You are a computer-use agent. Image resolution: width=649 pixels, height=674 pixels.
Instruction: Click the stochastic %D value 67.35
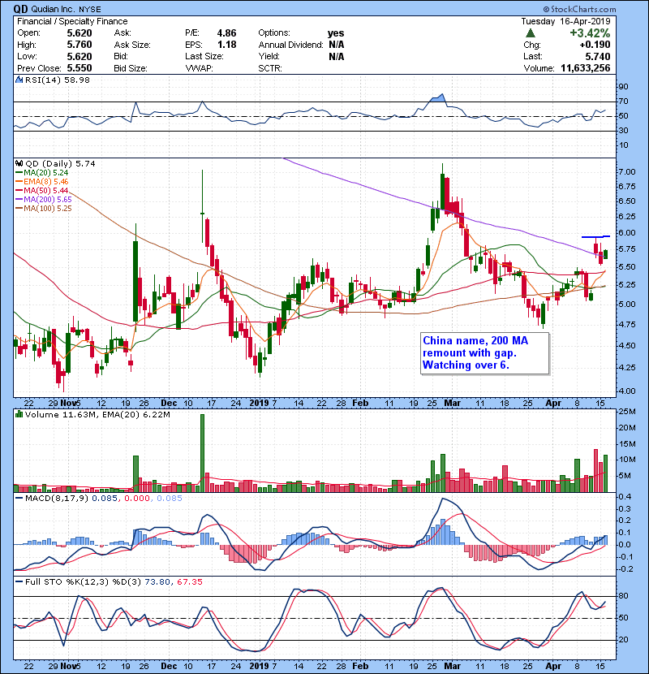click(189, 582)
